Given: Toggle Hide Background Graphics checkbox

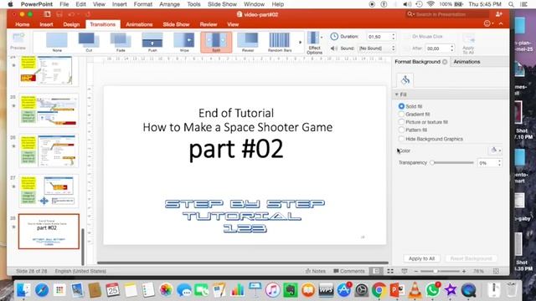Looking at the screenshot, I should [401, 139].
